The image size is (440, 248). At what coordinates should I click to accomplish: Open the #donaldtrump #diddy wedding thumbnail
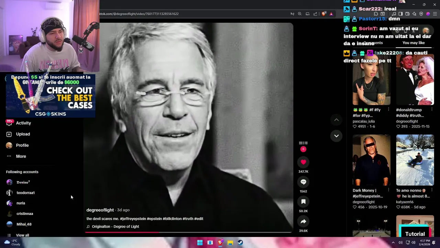coord(415,80)
